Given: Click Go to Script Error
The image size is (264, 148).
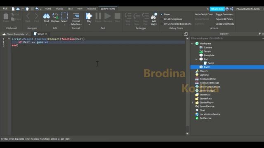Looking at the screenshot, I should pos(204,14).
